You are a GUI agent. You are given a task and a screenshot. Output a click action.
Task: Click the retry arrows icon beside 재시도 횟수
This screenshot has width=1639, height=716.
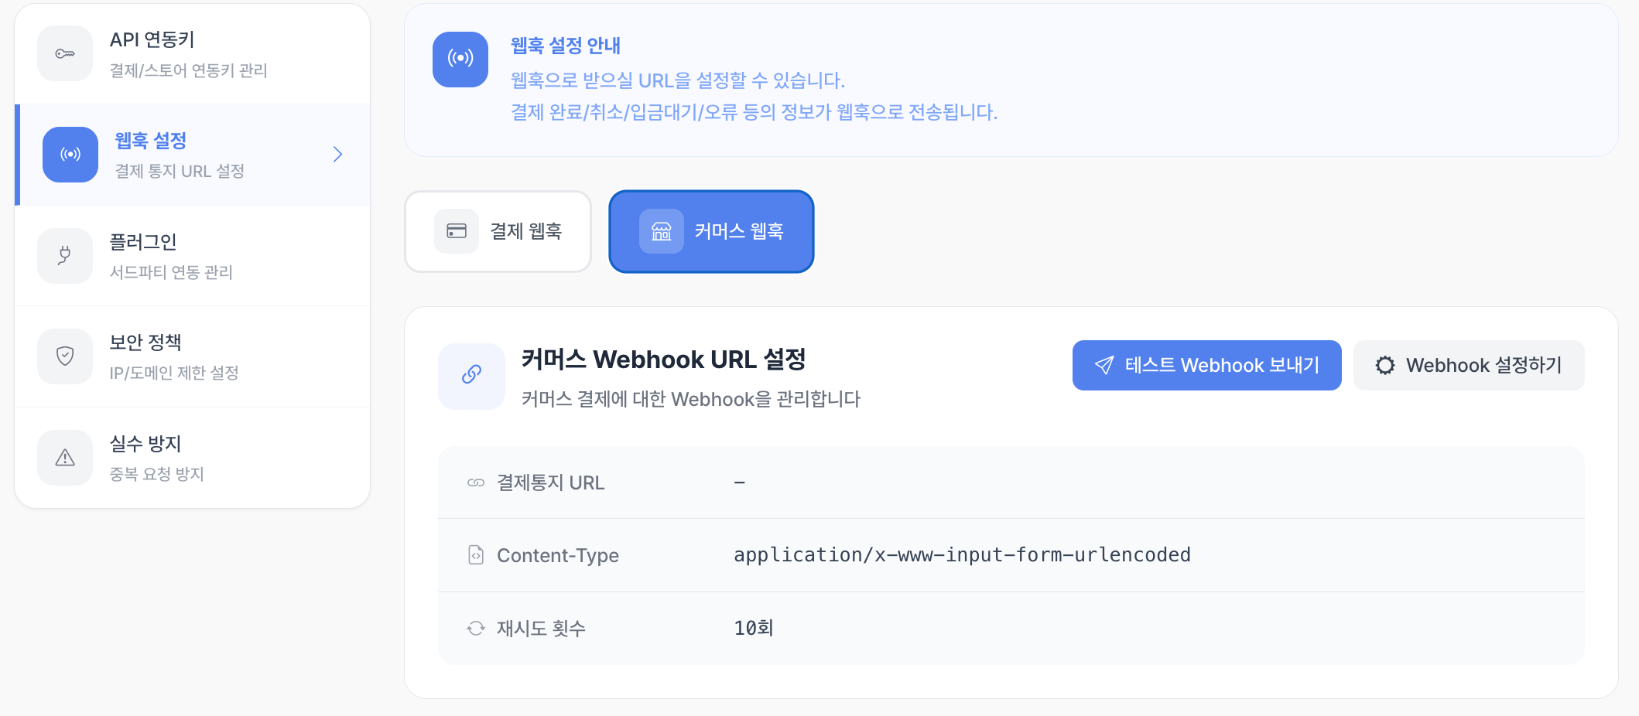pyautogui.click(x=475, y=629)
